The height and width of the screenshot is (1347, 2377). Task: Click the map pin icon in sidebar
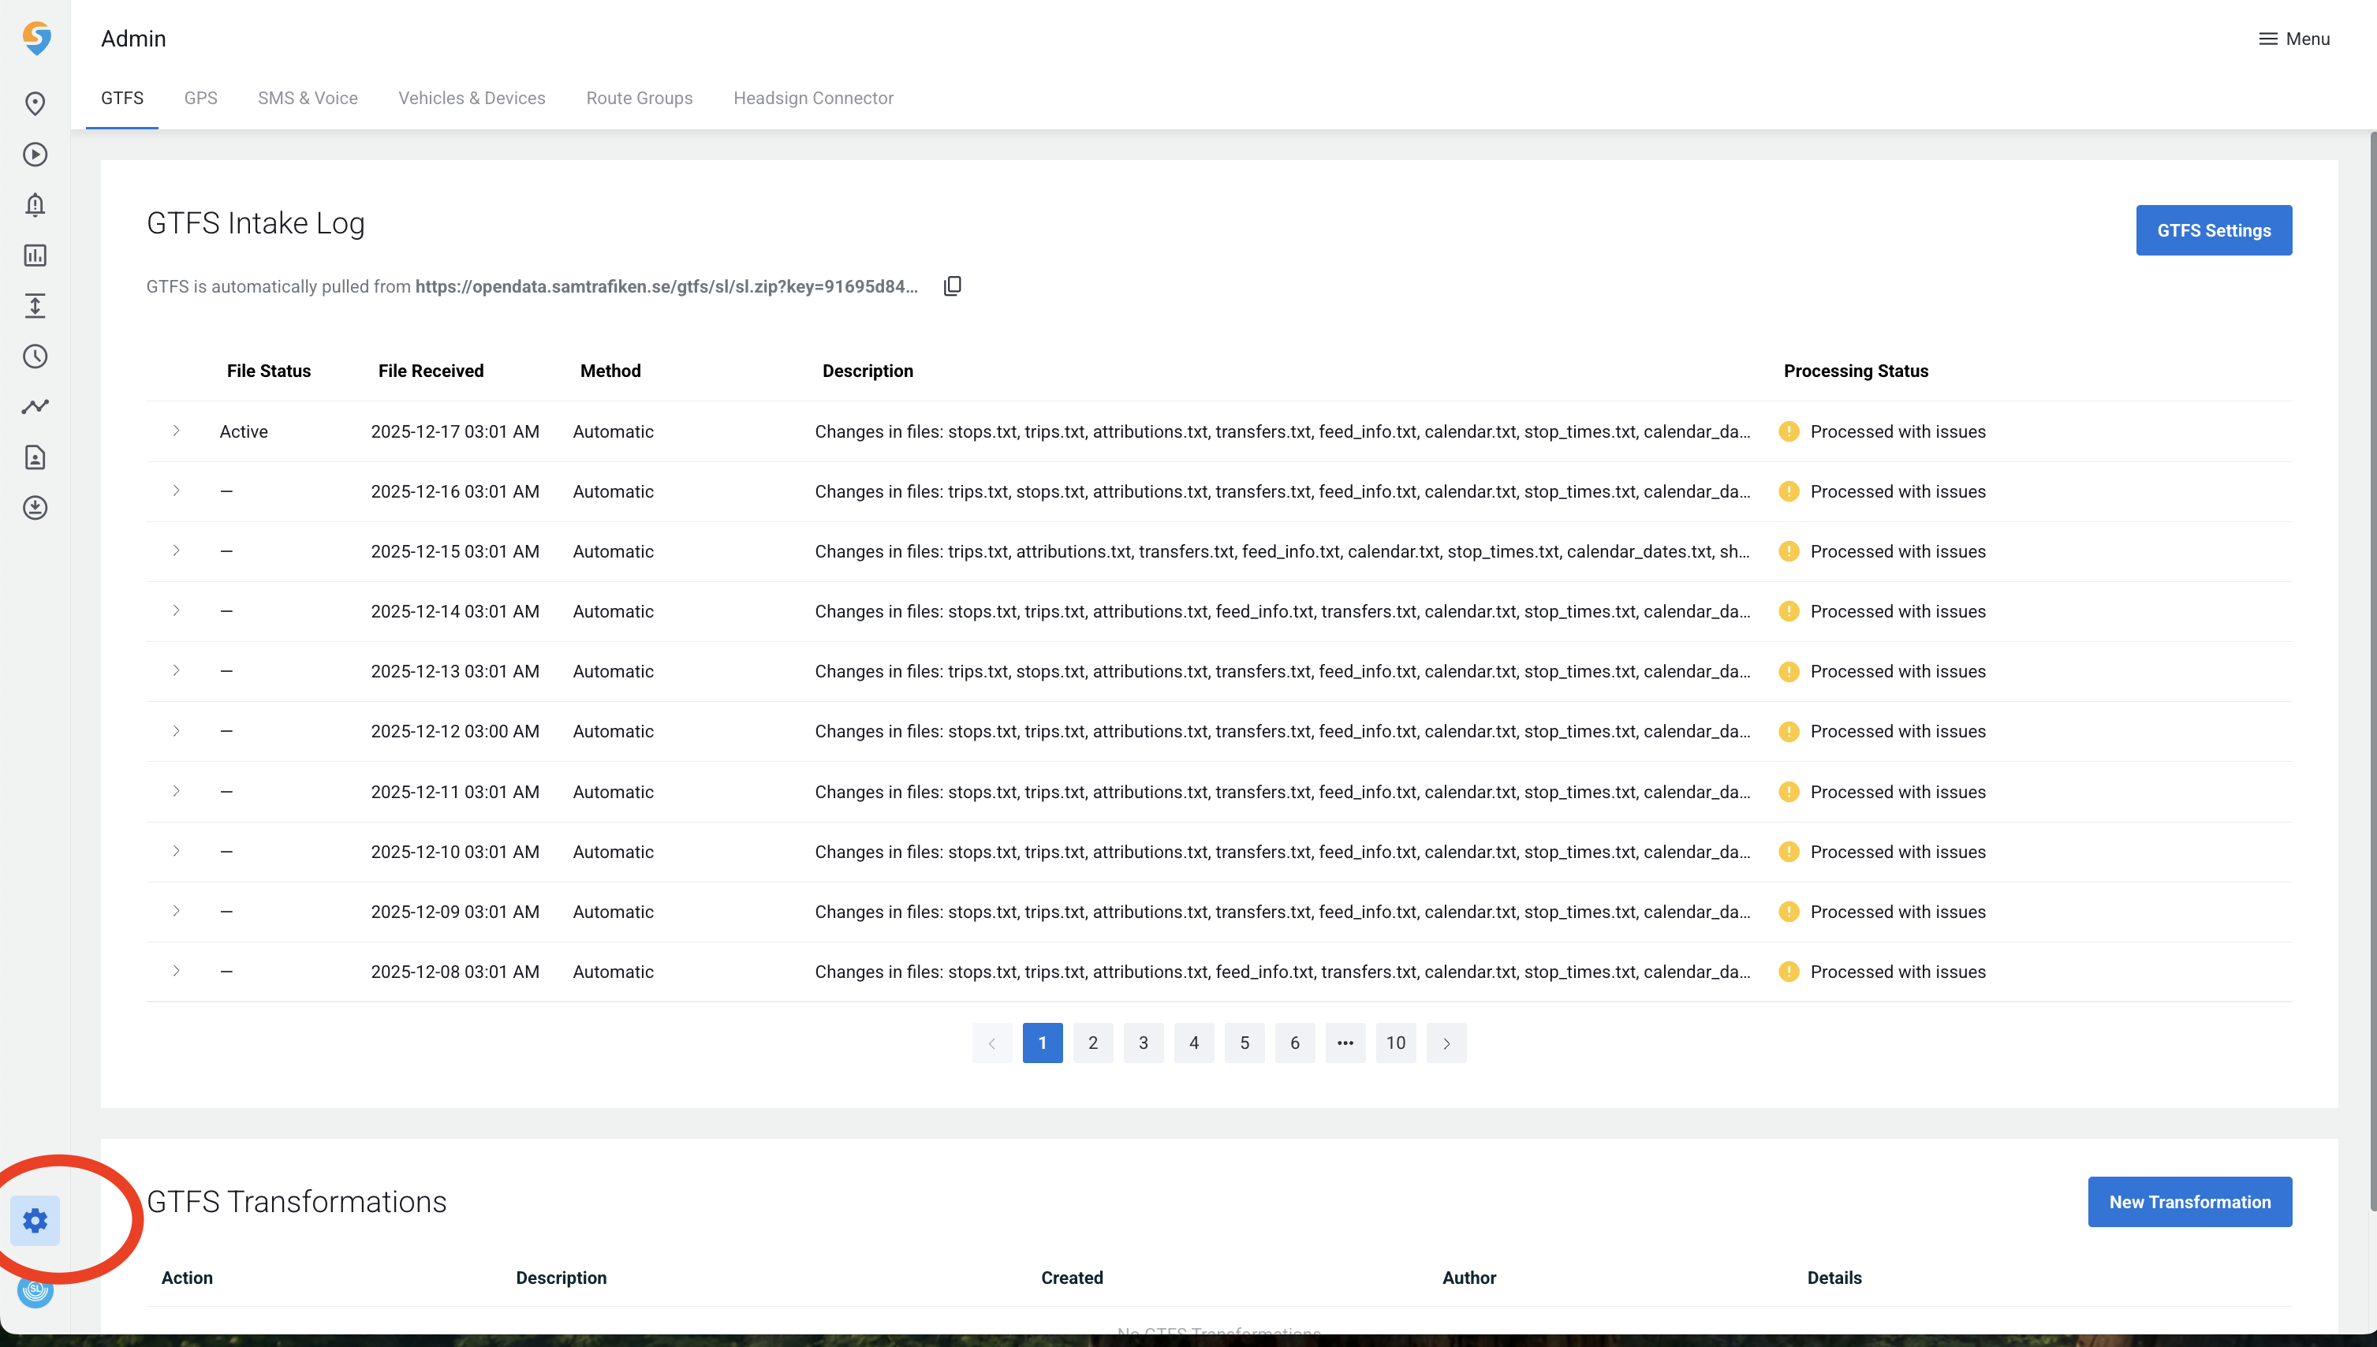[x=35, y=103]
